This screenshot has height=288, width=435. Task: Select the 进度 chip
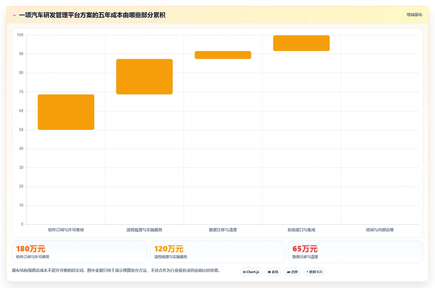(x=292, y=272)
